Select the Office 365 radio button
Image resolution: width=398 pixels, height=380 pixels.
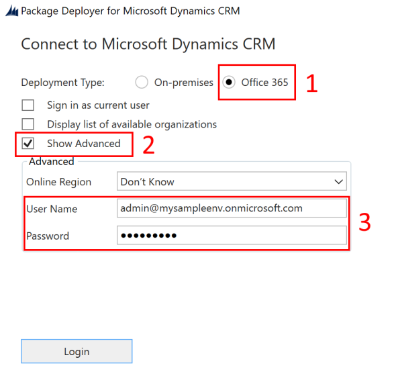pos(229,83)
